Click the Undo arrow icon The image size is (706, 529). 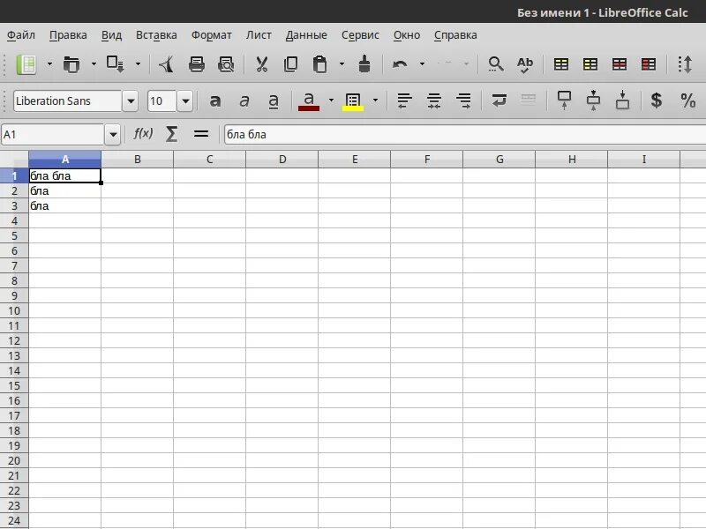(400, 64)
